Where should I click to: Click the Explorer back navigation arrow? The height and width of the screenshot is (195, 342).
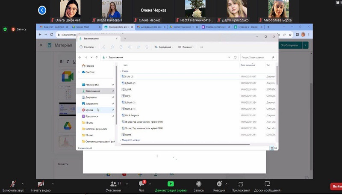[x=80, y=57]
